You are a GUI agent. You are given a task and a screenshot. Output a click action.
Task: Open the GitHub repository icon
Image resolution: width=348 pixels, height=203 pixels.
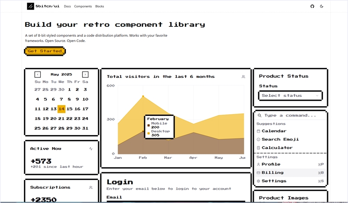click(x=312, y=6)
